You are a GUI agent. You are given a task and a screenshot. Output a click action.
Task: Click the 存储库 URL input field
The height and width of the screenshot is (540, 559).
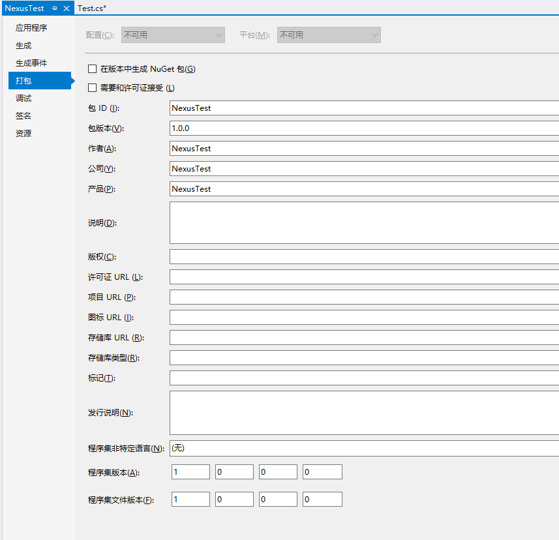point(365,338)
